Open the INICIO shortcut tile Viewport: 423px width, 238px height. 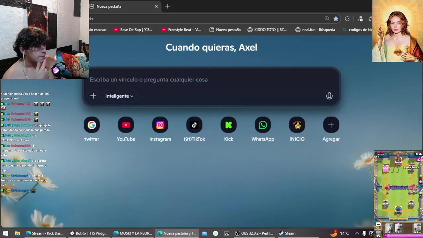pos(297,129)
